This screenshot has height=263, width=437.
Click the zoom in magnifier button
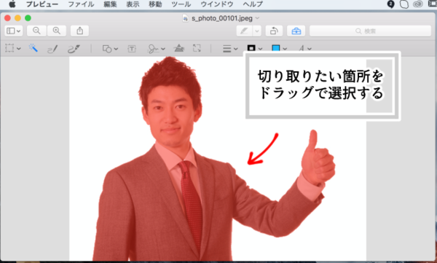tap(57, 31)
